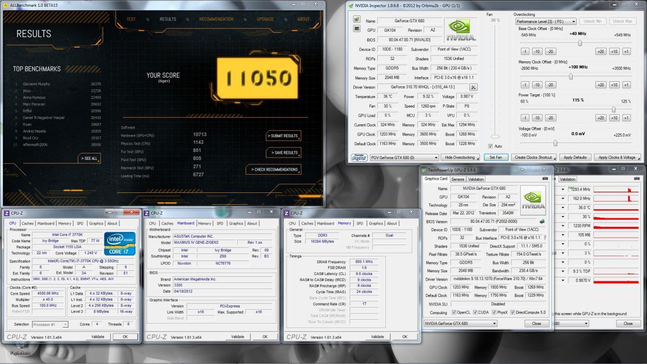Click the save BIOS chip icon in GPU-Z
The width and height of the screenshot is (647, 364).
542,221
